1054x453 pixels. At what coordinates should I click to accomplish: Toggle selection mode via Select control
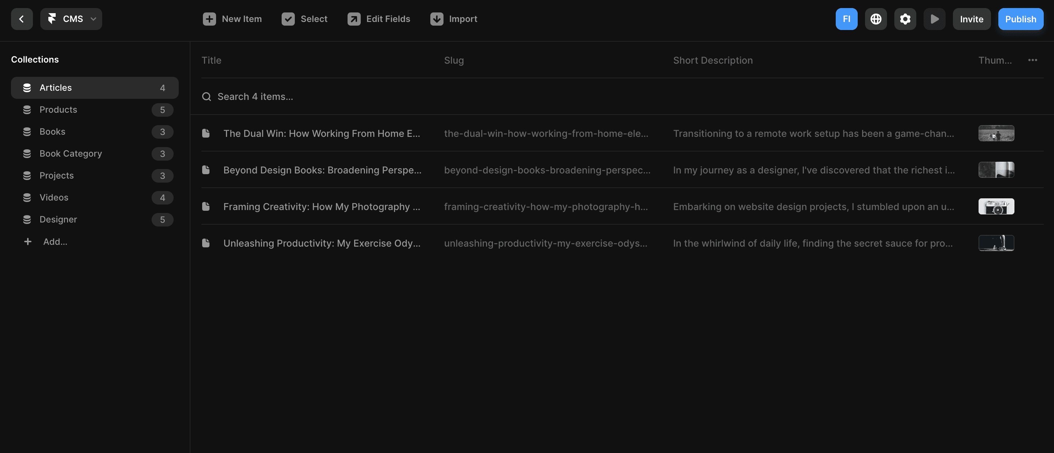304,19
